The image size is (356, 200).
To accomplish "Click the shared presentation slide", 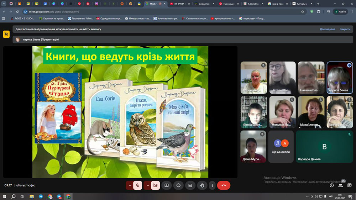I will [x=120, y=112].
